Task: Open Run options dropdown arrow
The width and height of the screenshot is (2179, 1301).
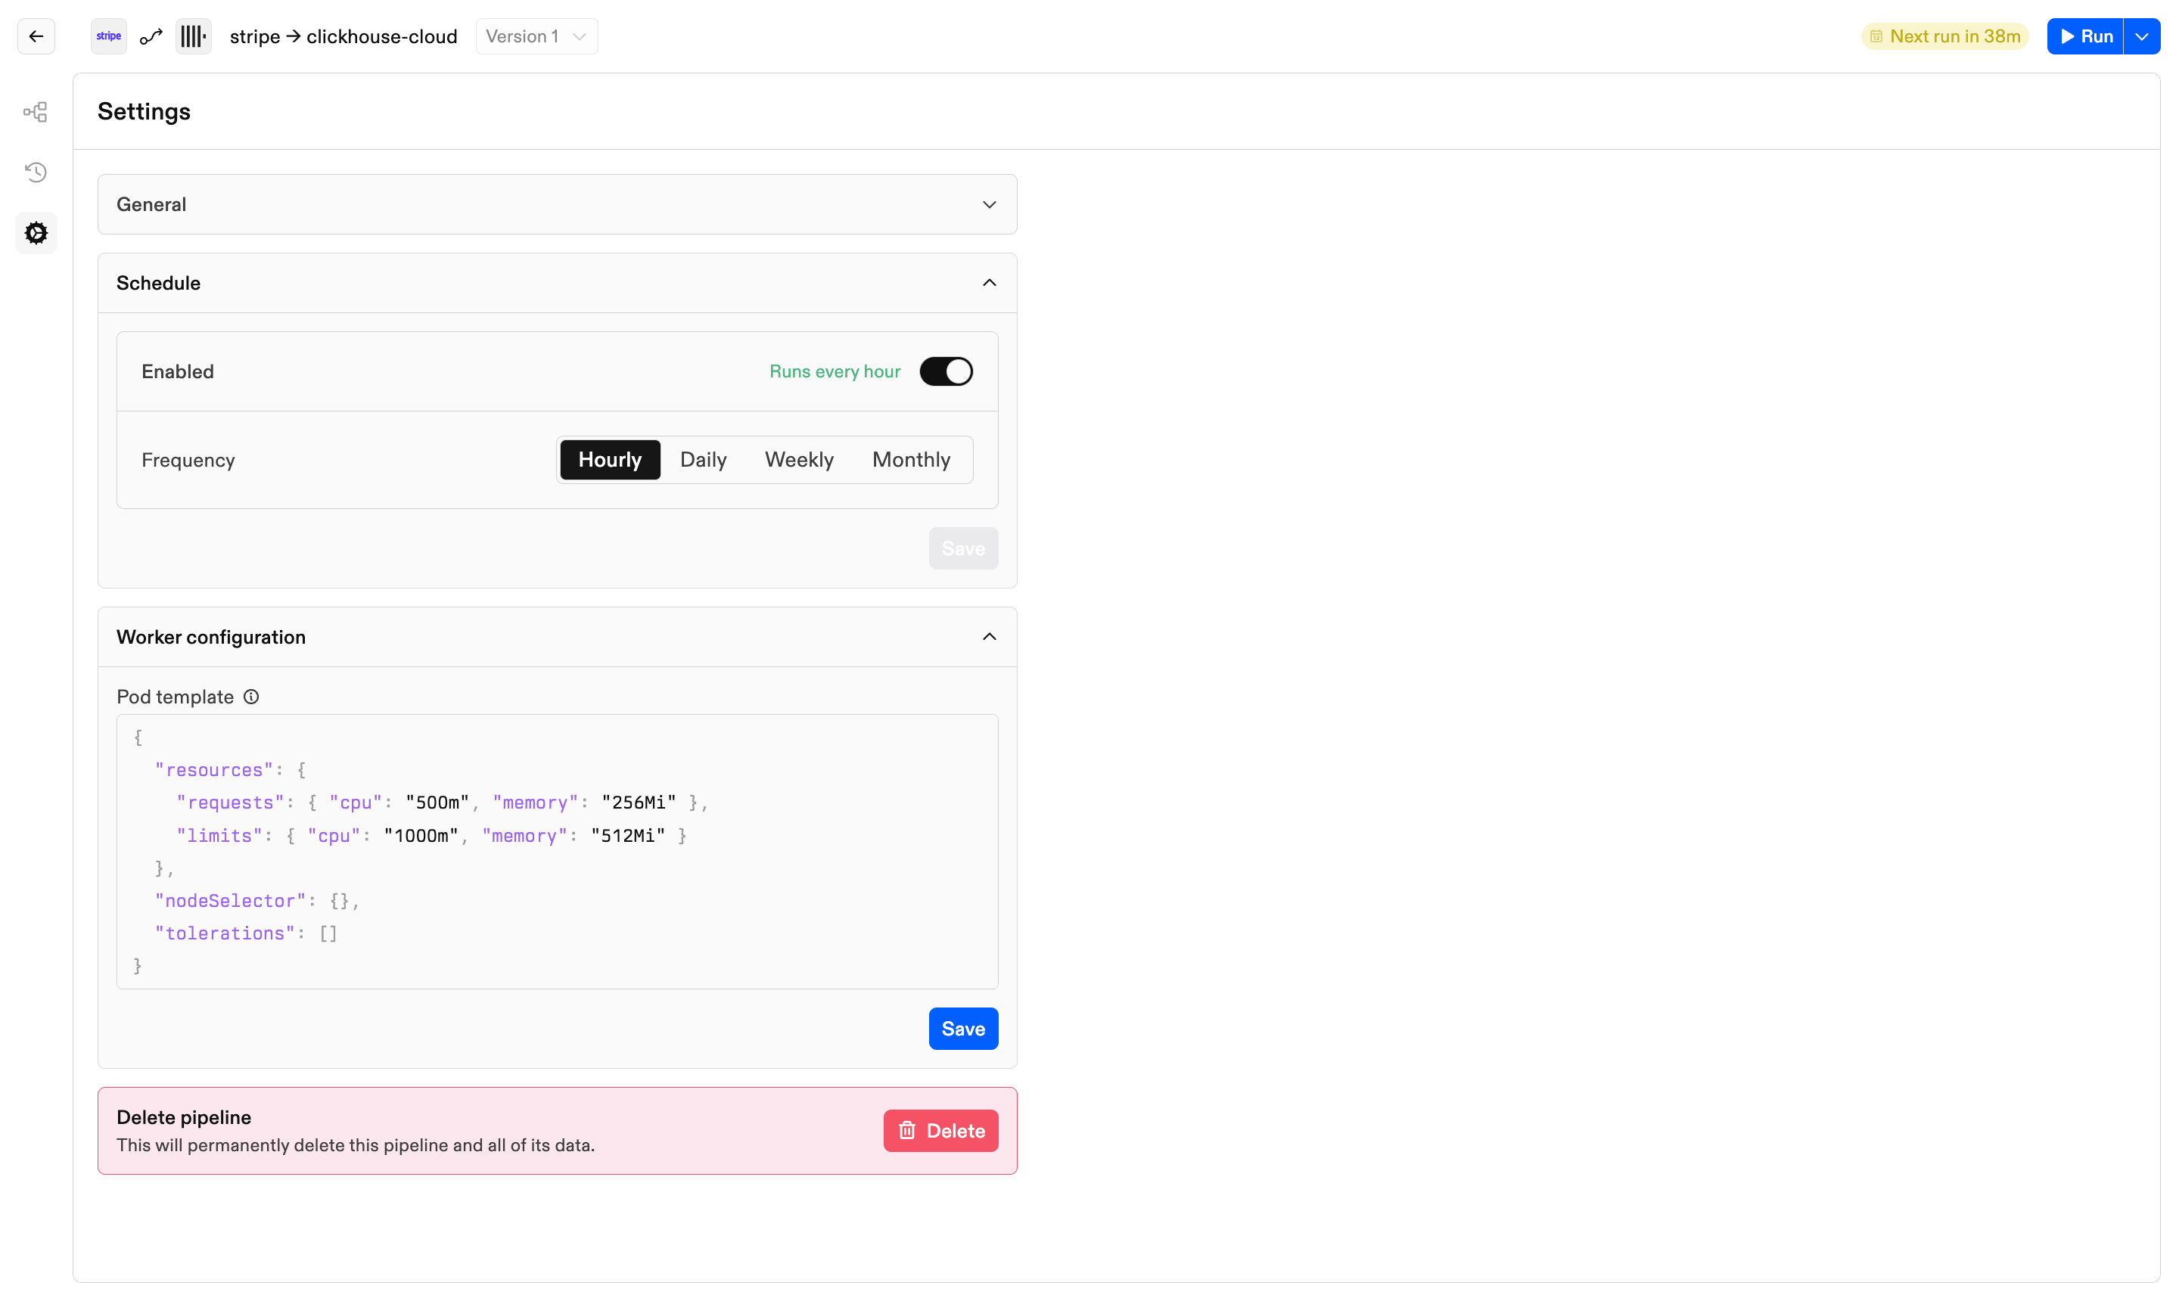Action: (x=2141, y=36)
